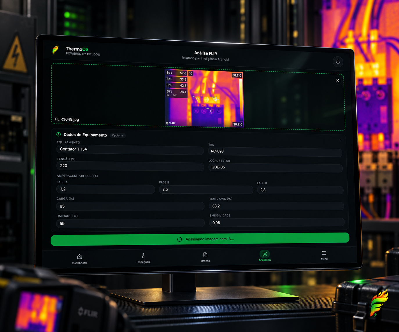Screen dimensions: 399x332
Task: Click the FLIR3649.jpg file name
Action: (67, 119)
